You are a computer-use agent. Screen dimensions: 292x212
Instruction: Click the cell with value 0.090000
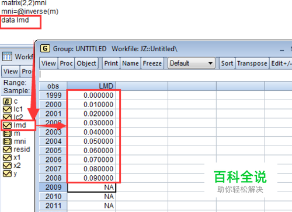pos(91,178)
